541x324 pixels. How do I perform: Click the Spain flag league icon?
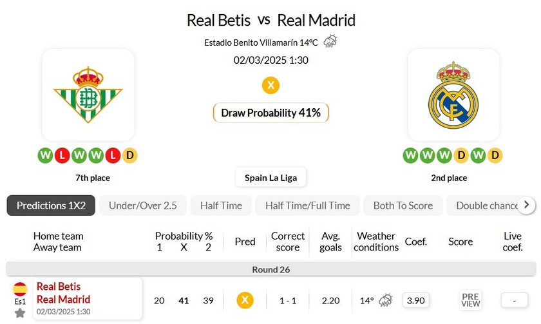(20, 289)
